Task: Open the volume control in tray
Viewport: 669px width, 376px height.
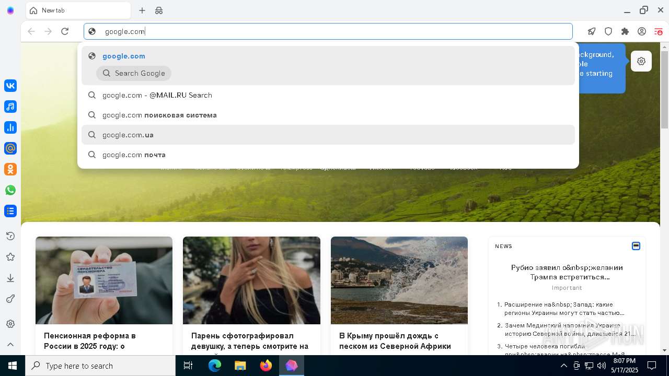Action: click(602, 366)
